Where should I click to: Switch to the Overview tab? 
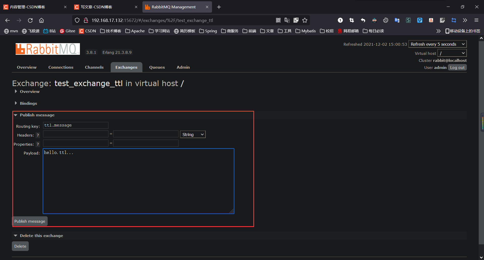click(x=27, y=67)
